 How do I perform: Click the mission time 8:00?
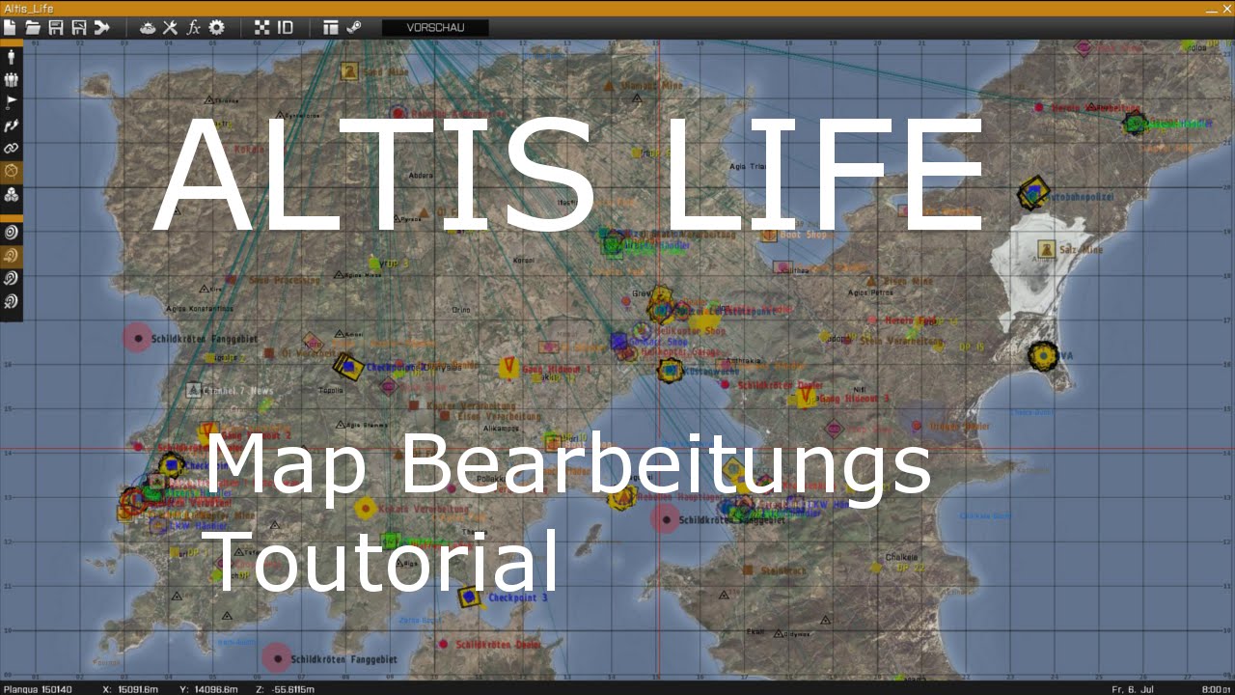tap(1211, 689)
